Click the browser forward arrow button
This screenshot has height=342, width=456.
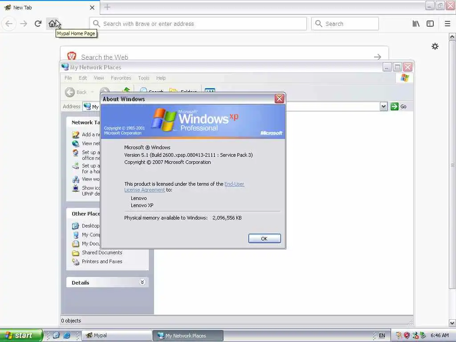(x=24, y=24)
